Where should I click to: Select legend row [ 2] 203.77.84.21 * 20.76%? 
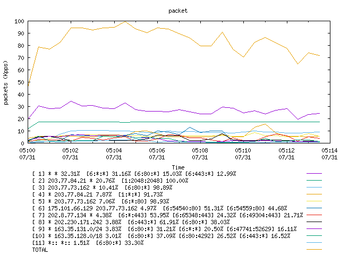110,181
